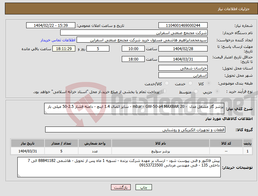Image resolution: width=258 pixels, height=196 pixels.
Task: Click the request creator name field
Action: pyautogui.click(x=142, y=40)
